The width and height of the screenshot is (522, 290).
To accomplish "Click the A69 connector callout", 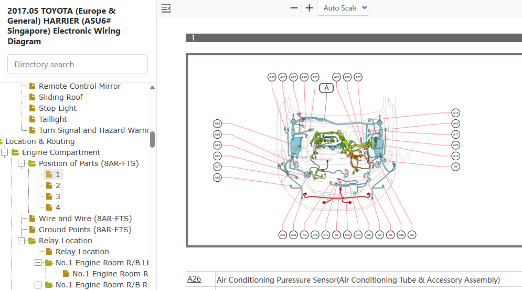I will [217, 178].
